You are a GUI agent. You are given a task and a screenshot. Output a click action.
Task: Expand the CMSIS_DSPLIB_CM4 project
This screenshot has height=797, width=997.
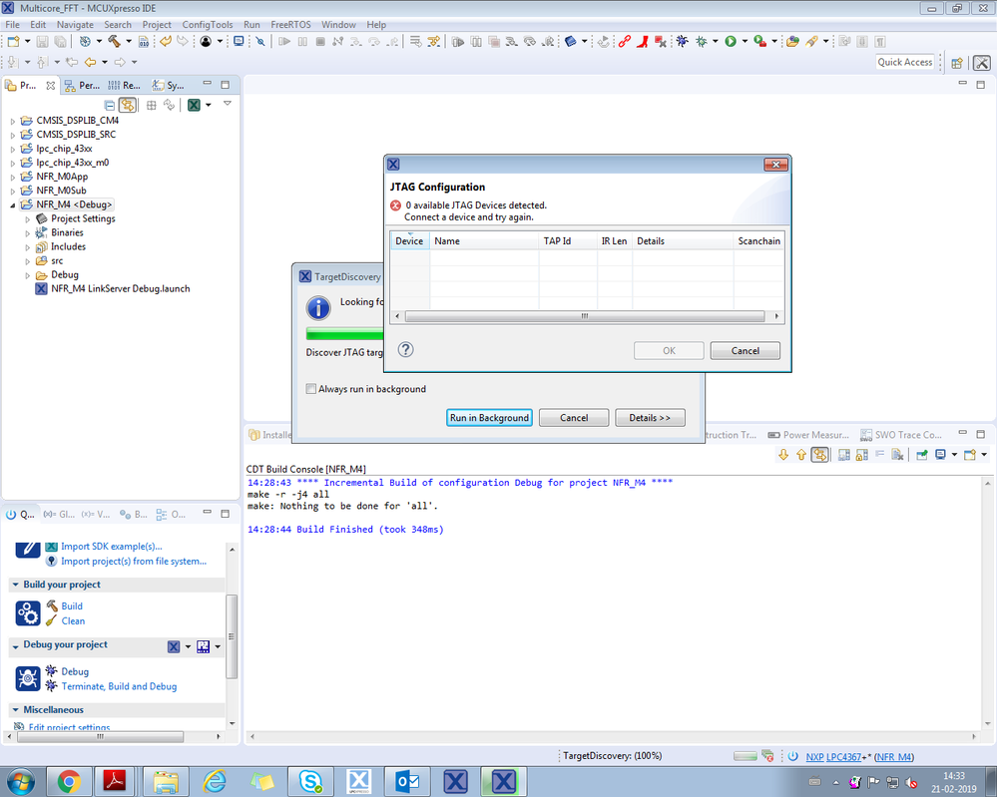[x=12, y=120]
